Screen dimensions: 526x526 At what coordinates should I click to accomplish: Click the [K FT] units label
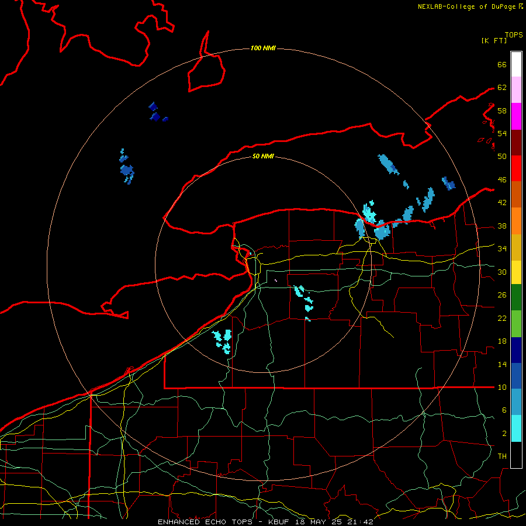494,40
